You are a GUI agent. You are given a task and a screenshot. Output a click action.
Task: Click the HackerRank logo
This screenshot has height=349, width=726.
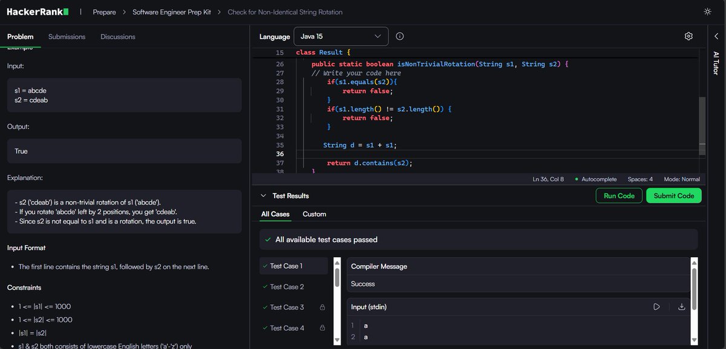click(38, 11)
